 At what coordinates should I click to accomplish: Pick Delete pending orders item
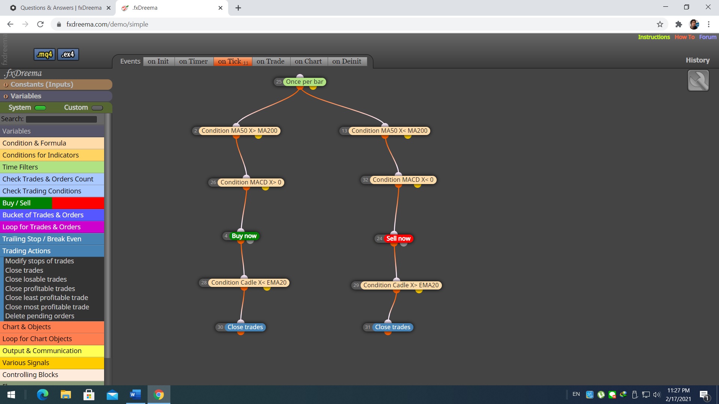pyautogui.click(x=40, y=316)
